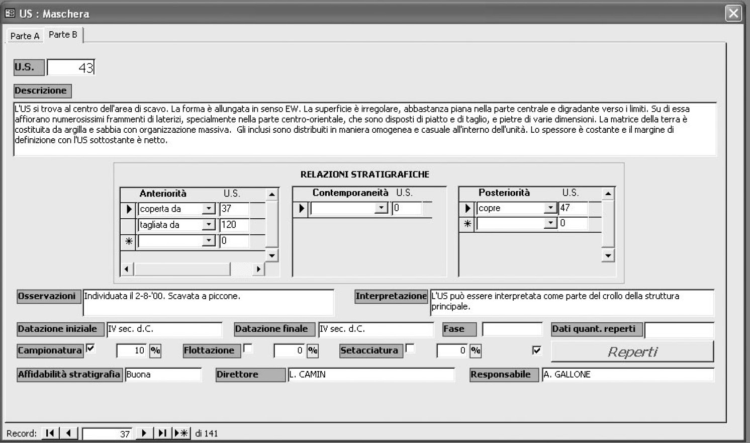Viewport: 750px width, 443px height.
Task: Click the form icon in title bar
Action: pyautogui.click(x=10, y=14)
